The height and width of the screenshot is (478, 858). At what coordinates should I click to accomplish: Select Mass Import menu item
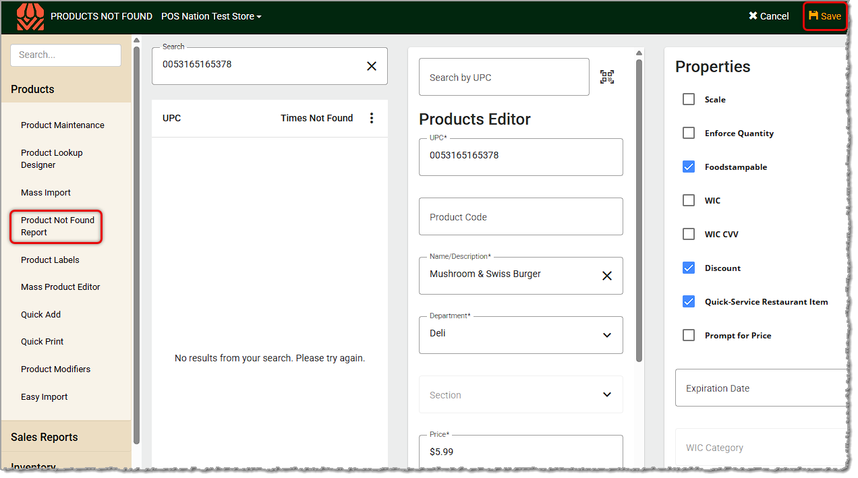coord(46,192)
